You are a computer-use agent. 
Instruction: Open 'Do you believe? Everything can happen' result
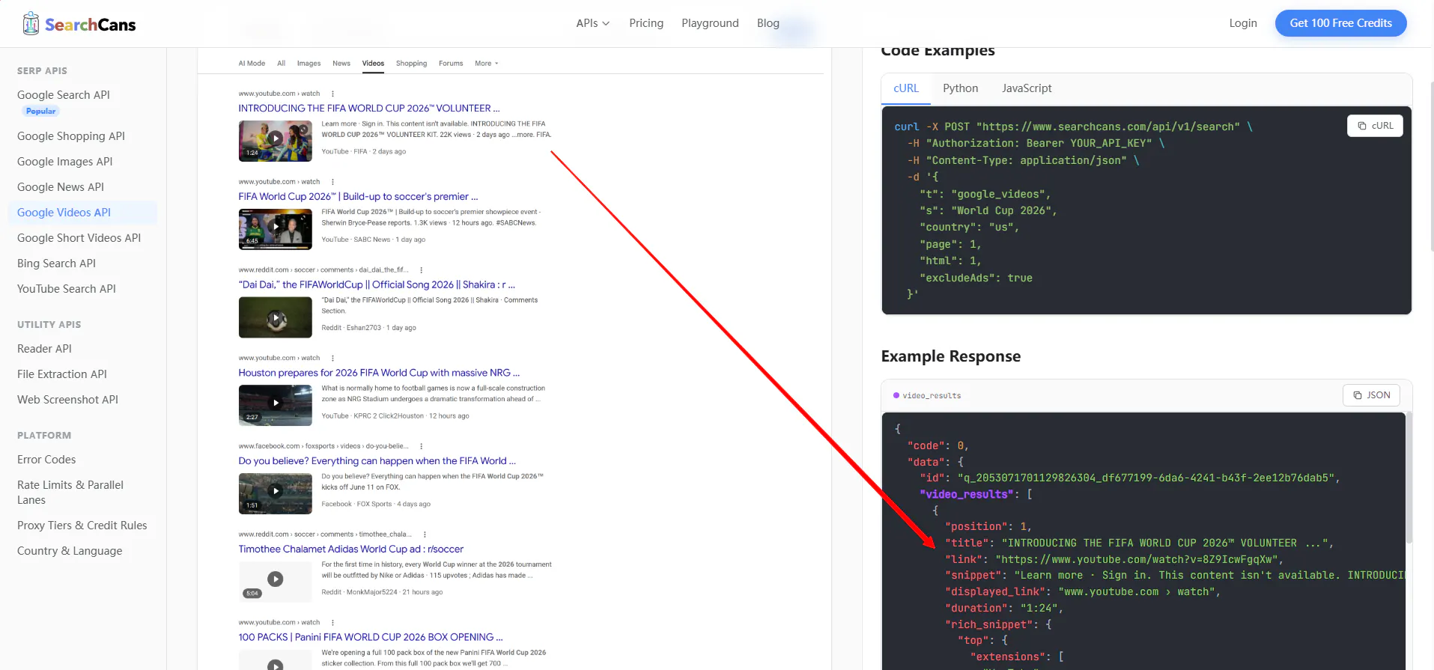pyautogui.click(x=377, y=461)
